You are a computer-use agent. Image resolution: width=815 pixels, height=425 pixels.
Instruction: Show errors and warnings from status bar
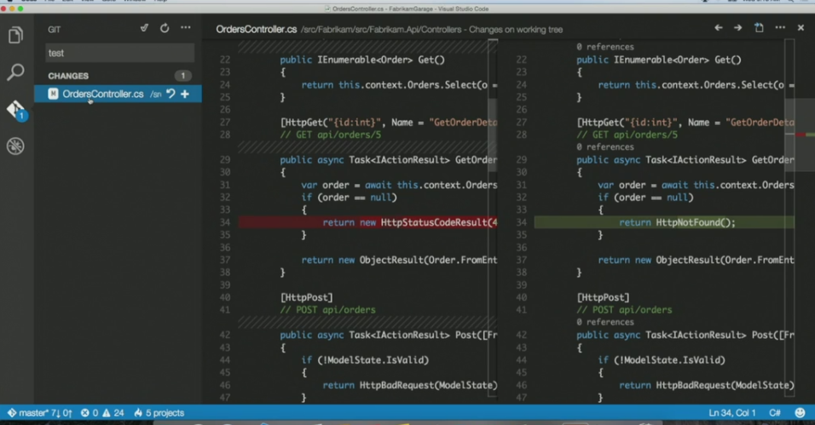click(101, 413)
